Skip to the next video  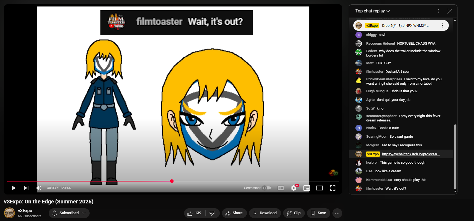[26, 188]
